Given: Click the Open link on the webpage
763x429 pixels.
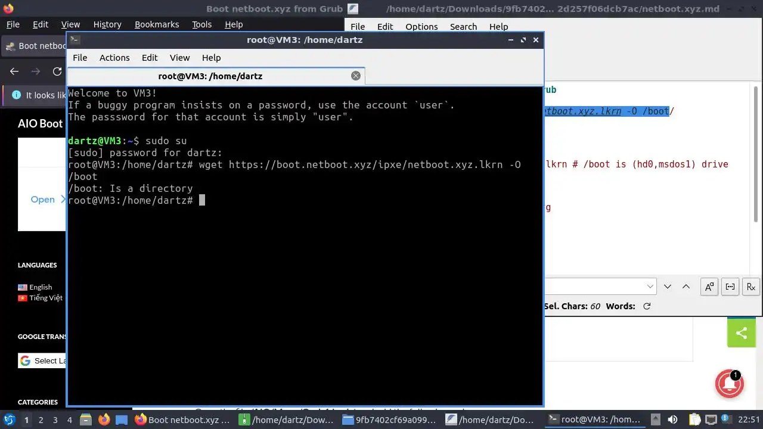Looking at the screenshot, I should click(42, 200).
